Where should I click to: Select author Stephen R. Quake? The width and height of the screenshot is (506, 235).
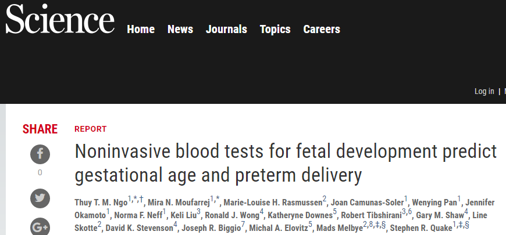pyautogui.click(x=421, y=228)
